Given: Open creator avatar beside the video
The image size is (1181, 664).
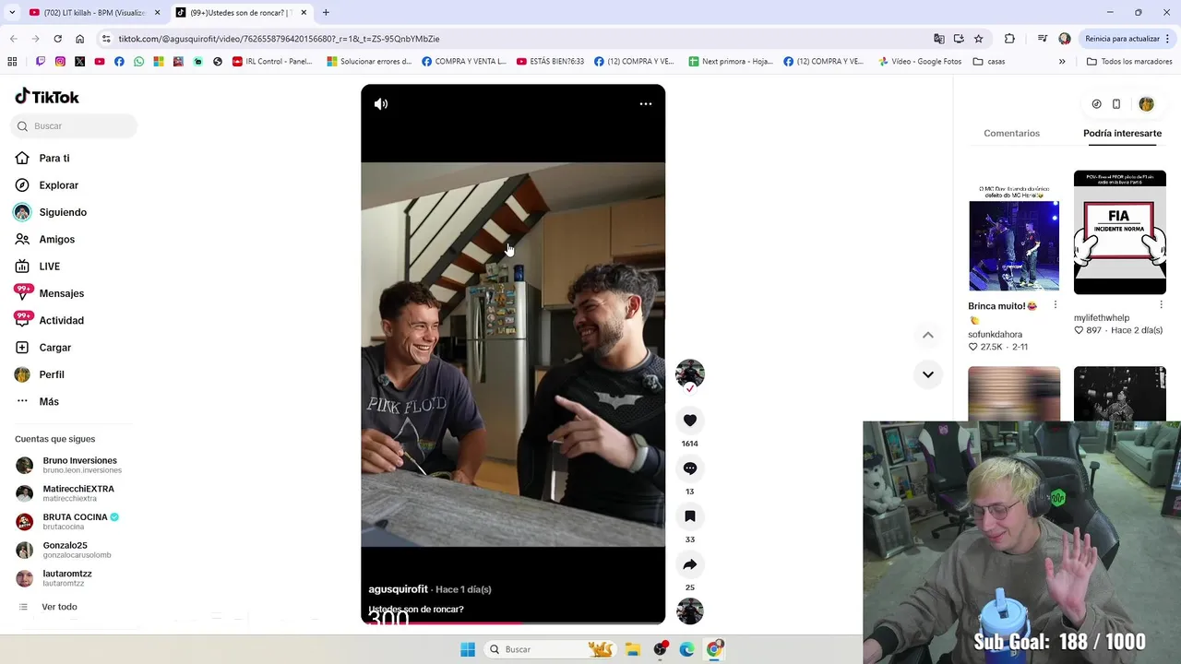Looking at the screenshot, I should (x=689, y=373).
